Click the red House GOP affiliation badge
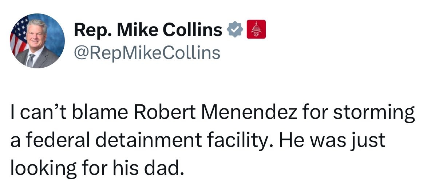The height and width of the screenshot is (196, 439). pos(256,30)
